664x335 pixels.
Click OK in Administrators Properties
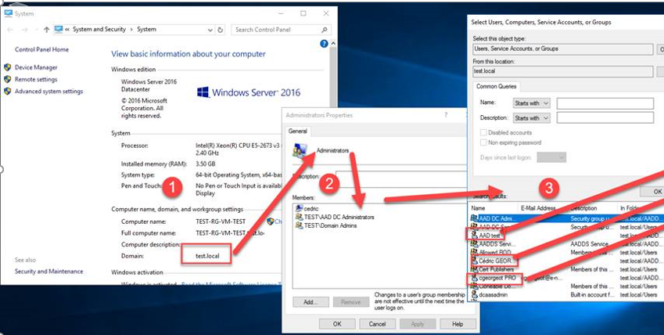point(337,324)
